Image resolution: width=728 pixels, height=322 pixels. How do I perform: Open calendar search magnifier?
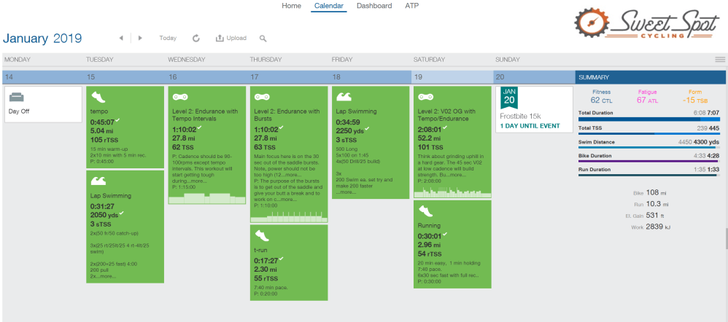[x=263, y=38]
